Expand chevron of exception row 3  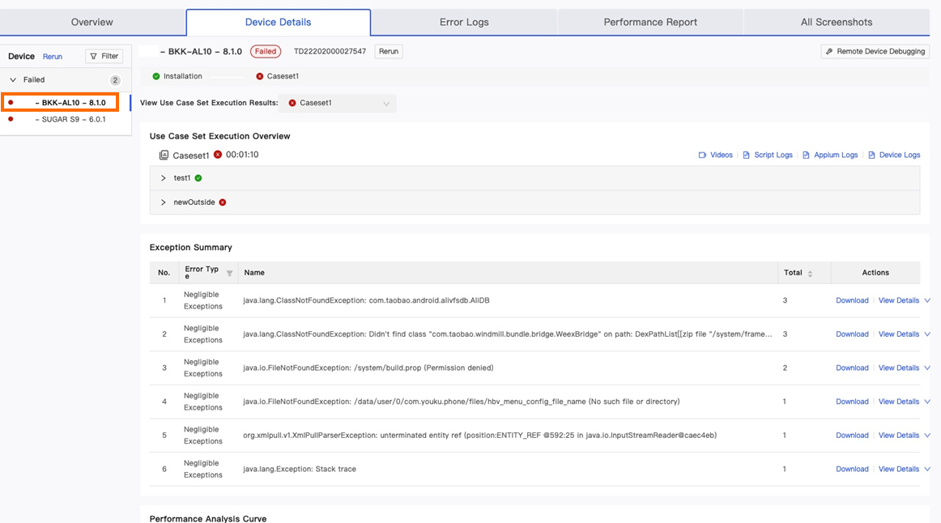pyautogui.click(x=927, y=368)
